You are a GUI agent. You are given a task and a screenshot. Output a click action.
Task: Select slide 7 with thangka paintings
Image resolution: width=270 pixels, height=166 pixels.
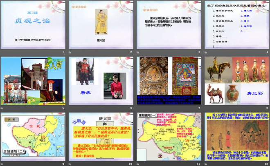(x=169, y=81)
